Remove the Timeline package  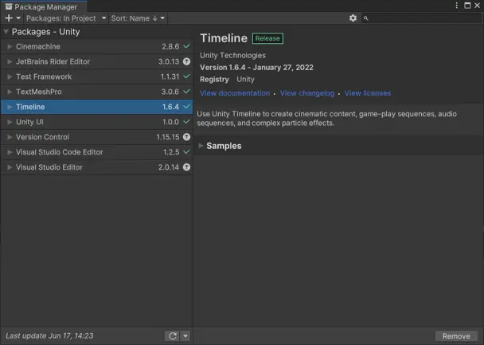coord(456,335)
